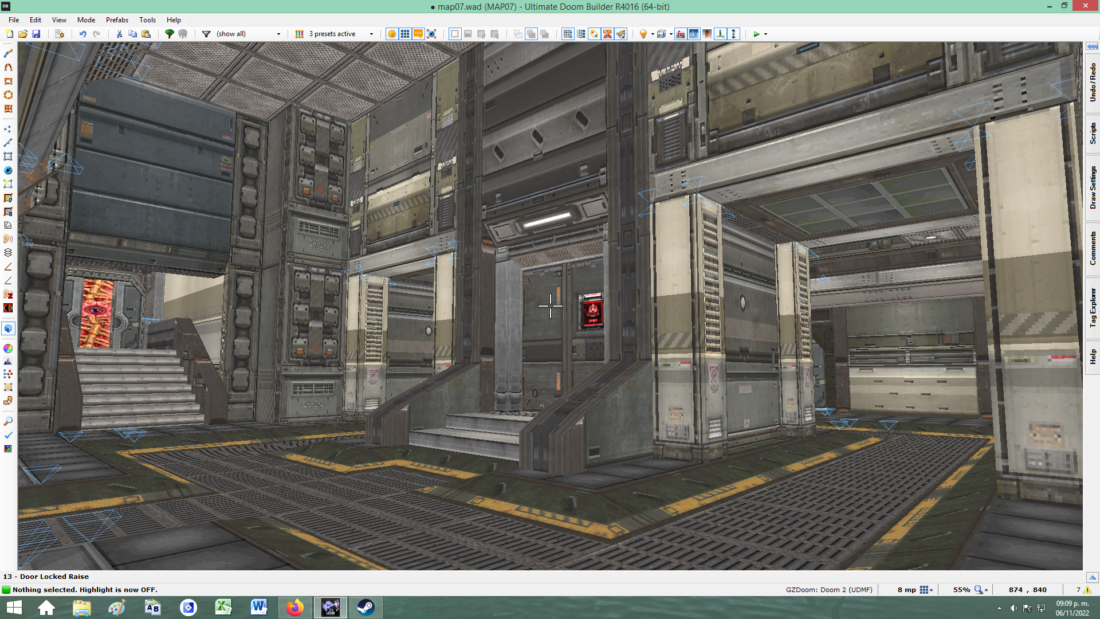Viewport: 1100px width, 619px height.
Task: Open Steam from the taskbar
Action: [366, 608]
